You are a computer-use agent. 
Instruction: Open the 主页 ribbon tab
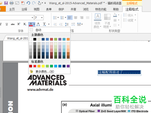tap(12, 9)
